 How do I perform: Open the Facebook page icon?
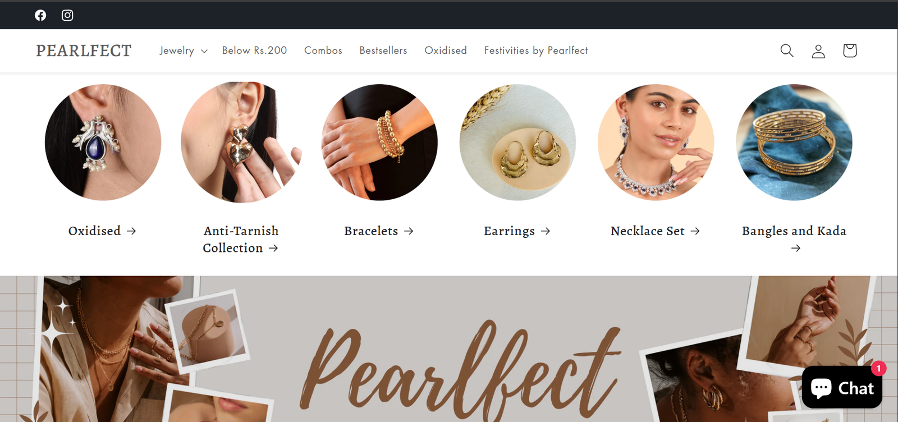40,15
